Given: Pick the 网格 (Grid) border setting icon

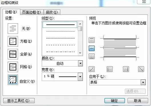Looking at the screenshot, I should pos(13,67).
